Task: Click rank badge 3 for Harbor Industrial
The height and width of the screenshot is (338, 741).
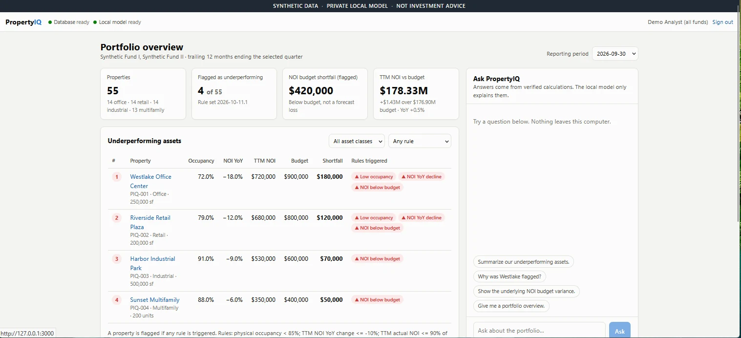Action: [116, 259]
